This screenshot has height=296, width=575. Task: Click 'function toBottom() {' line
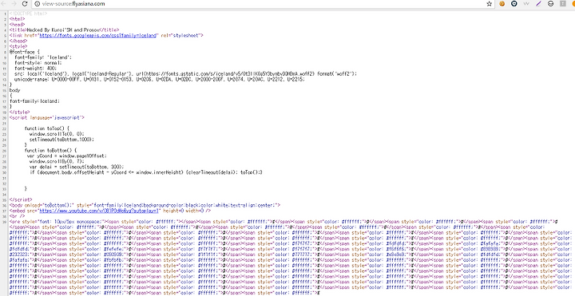[50, 151]
